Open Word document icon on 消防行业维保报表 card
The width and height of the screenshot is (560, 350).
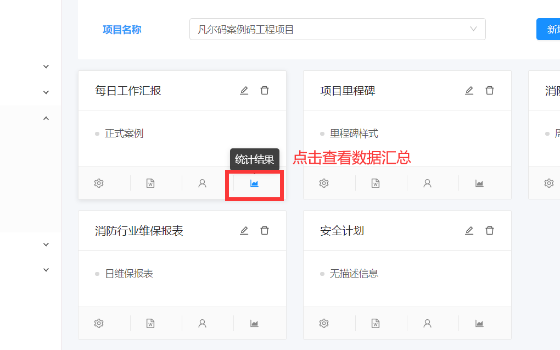click(x=150, y=324)
